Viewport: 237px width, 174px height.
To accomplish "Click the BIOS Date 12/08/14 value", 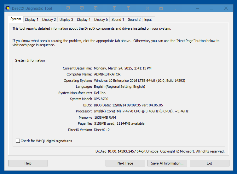I will click(x=128, y=105).
